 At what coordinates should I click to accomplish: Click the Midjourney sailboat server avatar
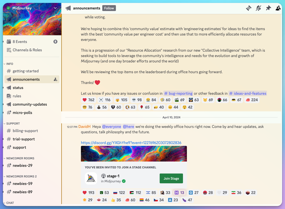point(91,178)
